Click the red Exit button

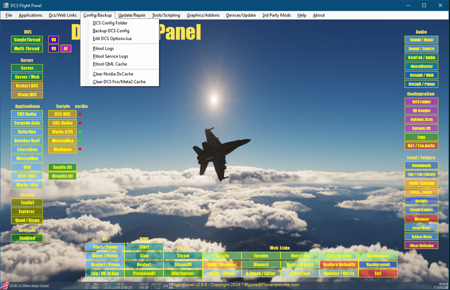[x=378, y=274]
